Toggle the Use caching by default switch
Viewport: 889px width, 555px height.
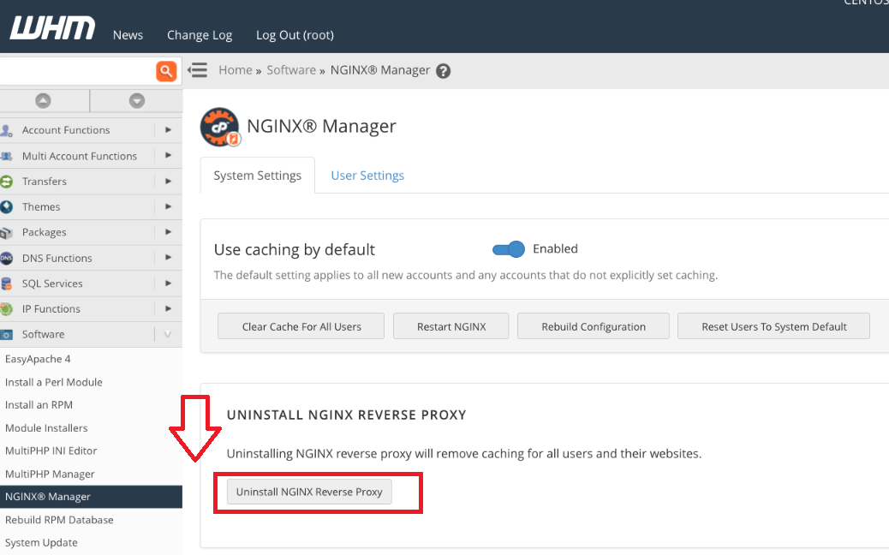[x=508, y=249]
